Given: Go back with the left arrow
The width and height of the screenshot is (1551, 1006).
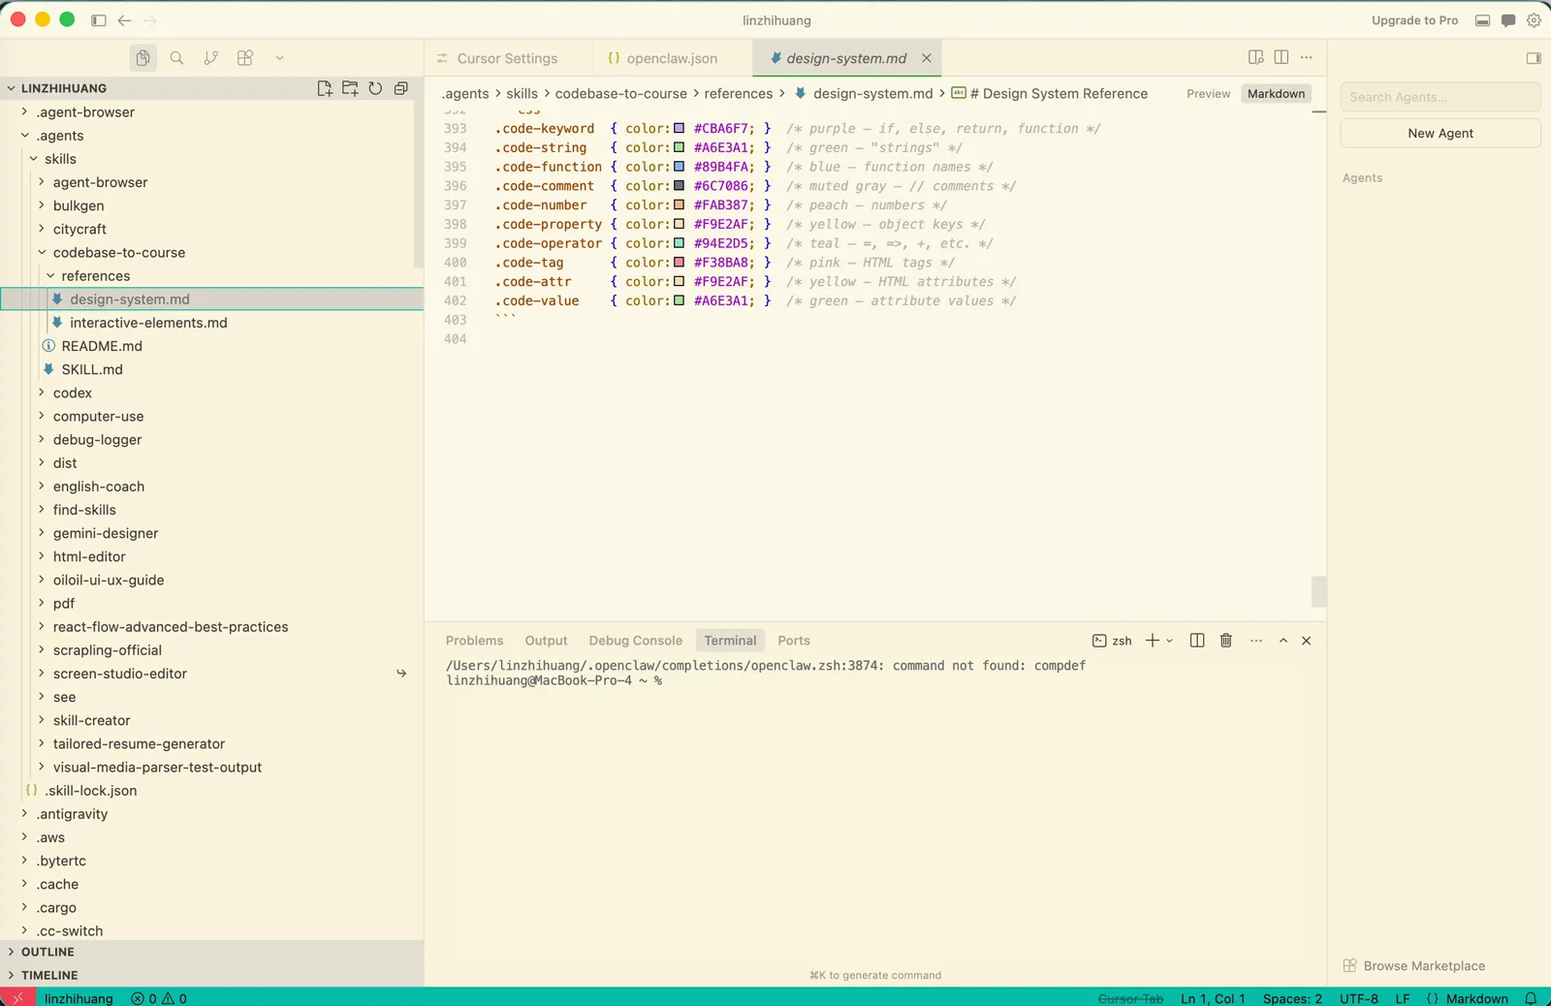Looking at the screenshot, I should 124,20.
